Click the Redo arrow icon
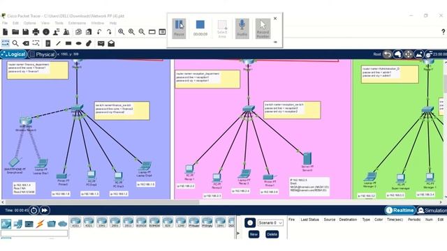 (109, 32)
